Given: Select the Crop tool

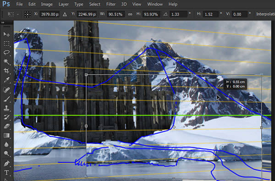Looking at the screenshot, I should click(x=6, y=71).
